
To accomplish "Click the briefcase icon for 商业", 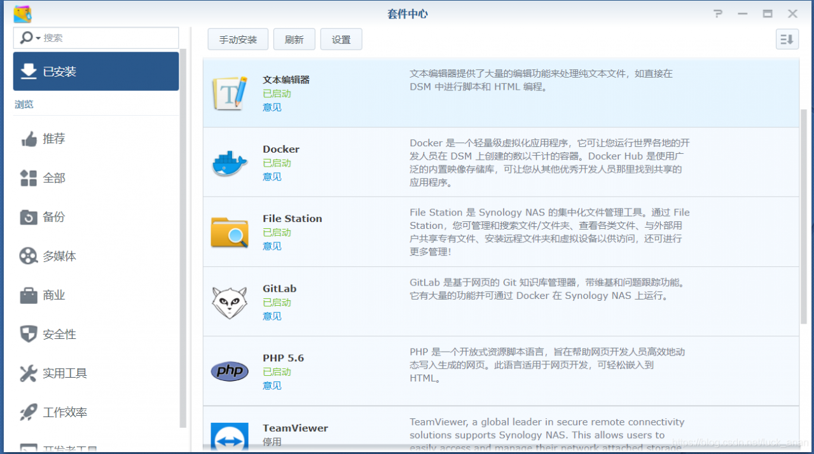I will 29,295.
